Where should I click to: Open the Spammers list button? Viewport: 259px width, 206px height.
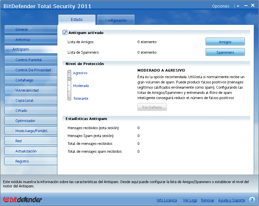point(225,52)
